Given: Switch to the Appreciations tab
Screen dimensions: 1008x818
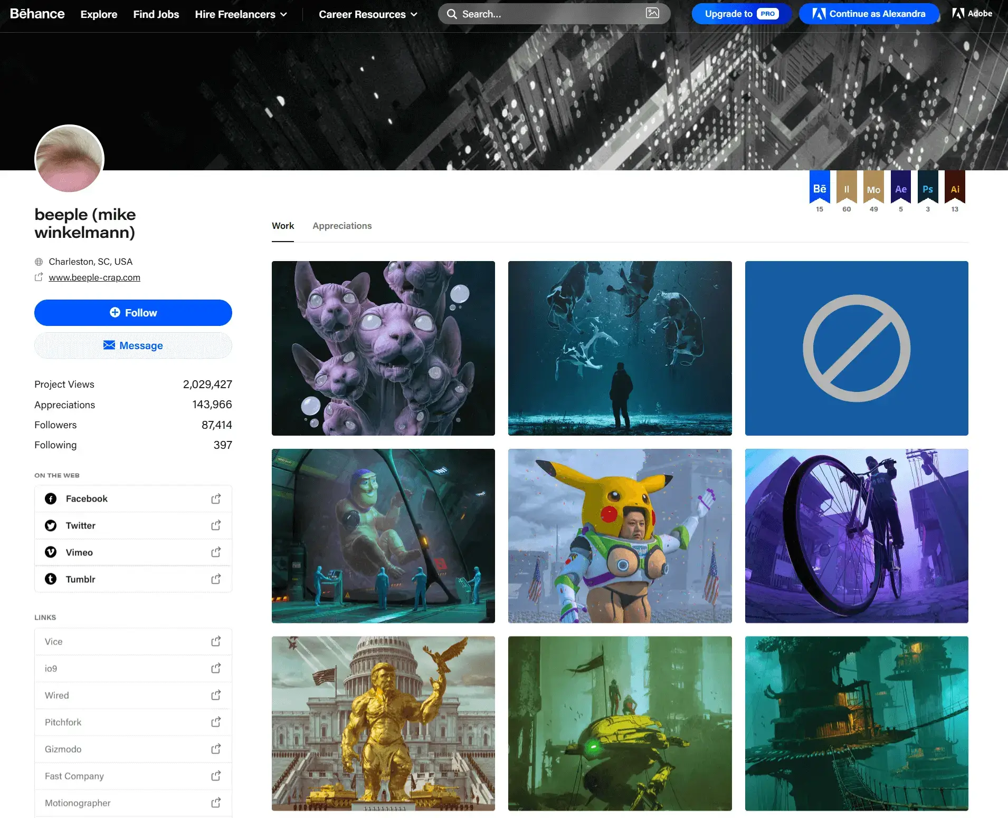Looking at the screenshot, I should pyautogui.click(x=342, y=226).
